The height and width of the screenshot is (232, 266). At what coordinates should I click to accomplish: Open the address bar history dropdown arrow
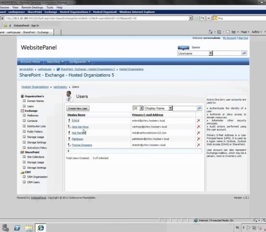[191, 18]
